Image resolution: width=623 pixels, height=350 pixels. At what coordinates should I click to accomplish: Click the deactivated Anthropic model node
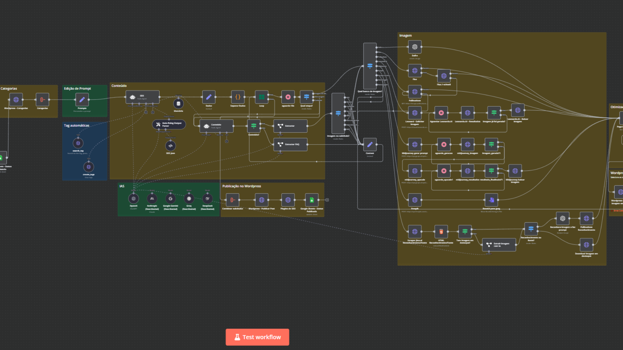(x=152, y=199)
